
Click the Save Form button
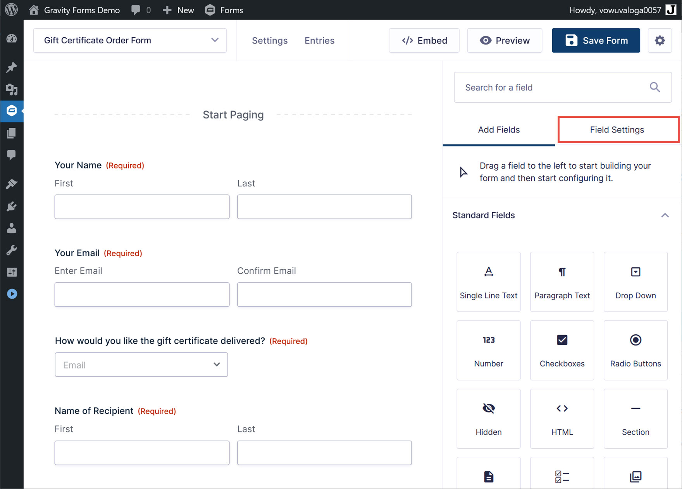596,40
